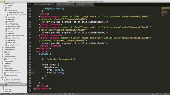Select the polymer folder icon
This screenshot has height=95, width=170.
5,52
